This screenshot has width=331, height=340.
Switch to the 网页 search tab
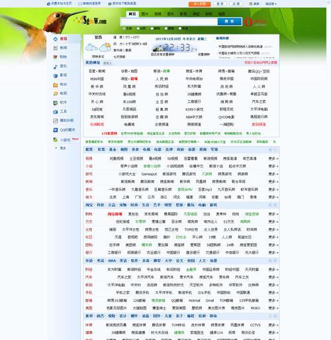[132, 14]
